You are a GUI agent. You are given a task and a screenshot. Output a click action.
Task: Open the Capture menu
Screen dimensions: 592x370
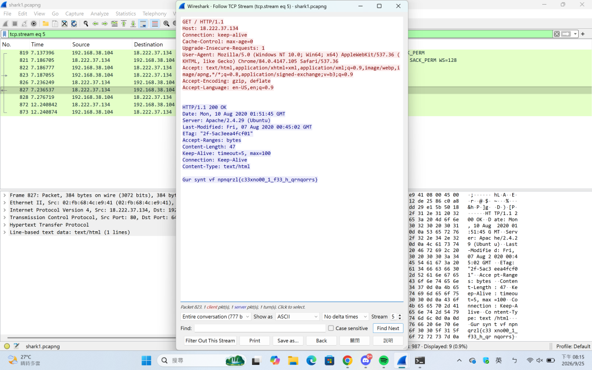click(x=75, y=14)
